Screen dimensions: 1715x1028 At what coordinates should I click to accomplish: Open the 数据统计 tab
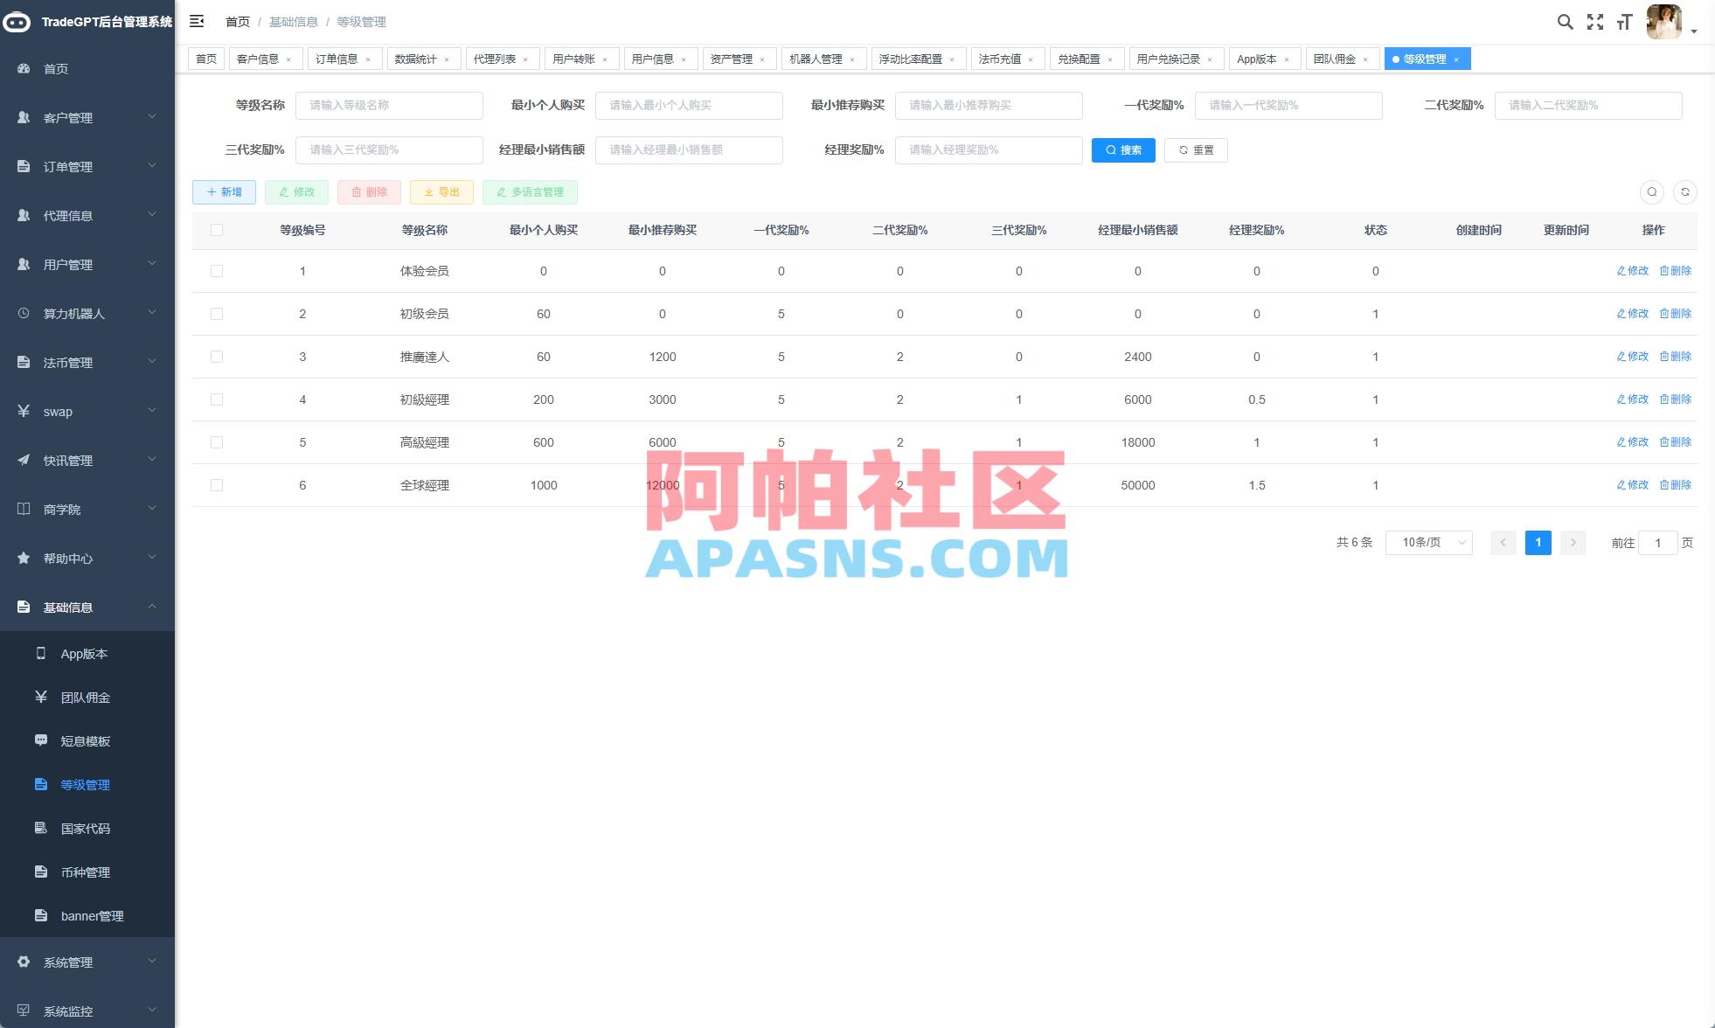[415, 59]
